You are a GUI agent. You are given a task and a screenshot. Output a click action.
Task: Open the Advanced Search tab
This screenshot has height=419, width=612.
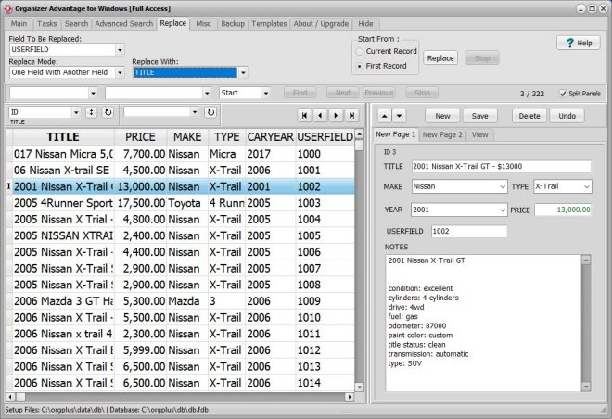[124, 24]
